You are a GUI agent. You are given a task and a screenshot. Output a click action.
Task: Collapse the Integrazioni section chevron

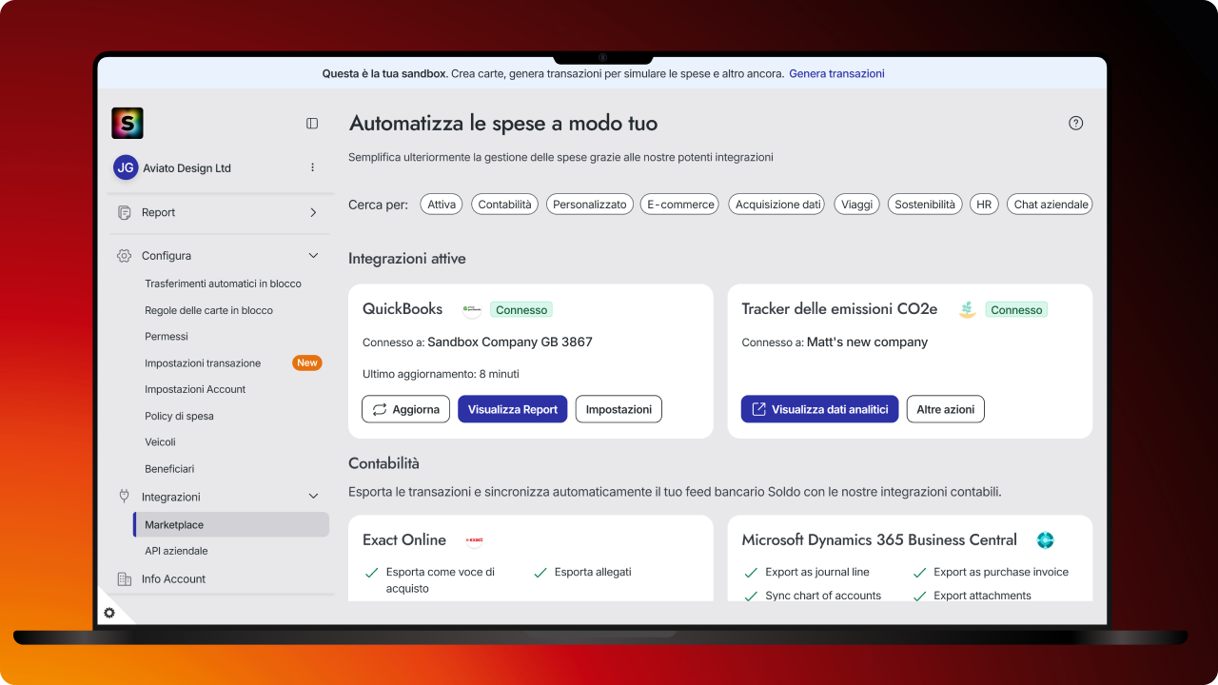pyautogui.click(x=313, y=497)
